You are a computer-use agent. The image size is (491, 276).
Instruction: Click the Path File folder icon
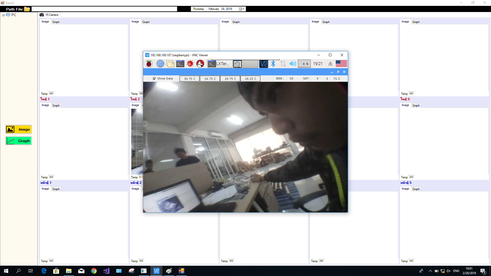click(x=27, y=9)
